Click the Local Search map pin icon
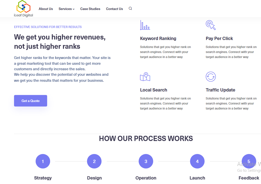The image size is (261, 184). pos(145,77)
